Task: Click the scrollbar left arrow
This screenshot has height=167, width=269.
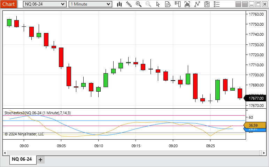Action: click(5, 153)
